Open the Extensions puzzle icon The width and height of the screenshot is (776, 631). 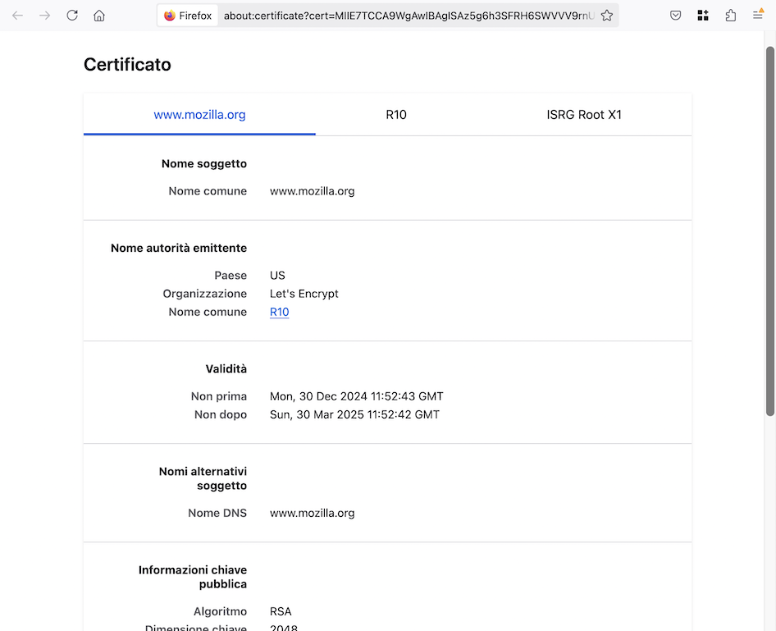click(x=730, y=16)
